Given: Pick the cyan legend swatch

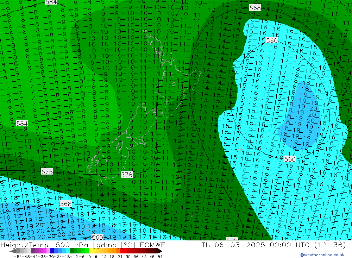Looking at the screenshot, I should pos(68,251).
